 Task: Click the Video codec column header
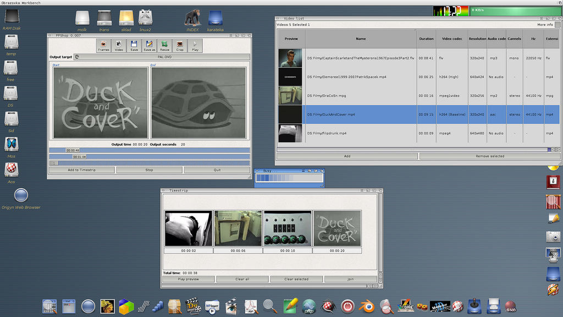click(452, 39)
